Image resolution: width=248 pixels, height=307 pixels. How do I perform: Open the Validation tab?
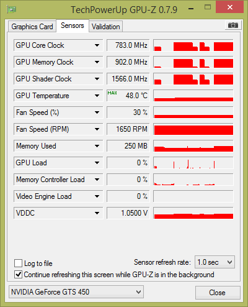[106, 27]
